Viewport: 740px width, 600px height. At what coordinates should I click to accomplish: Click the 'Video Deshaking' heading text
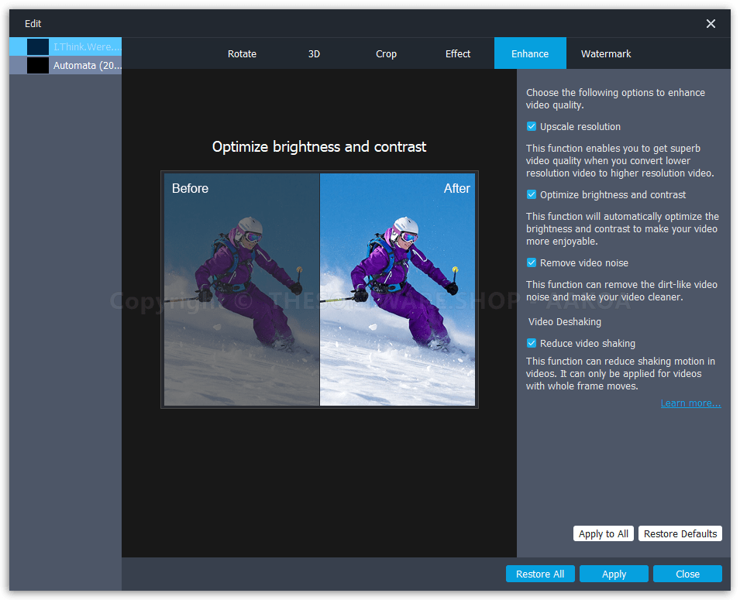[564, 322]
